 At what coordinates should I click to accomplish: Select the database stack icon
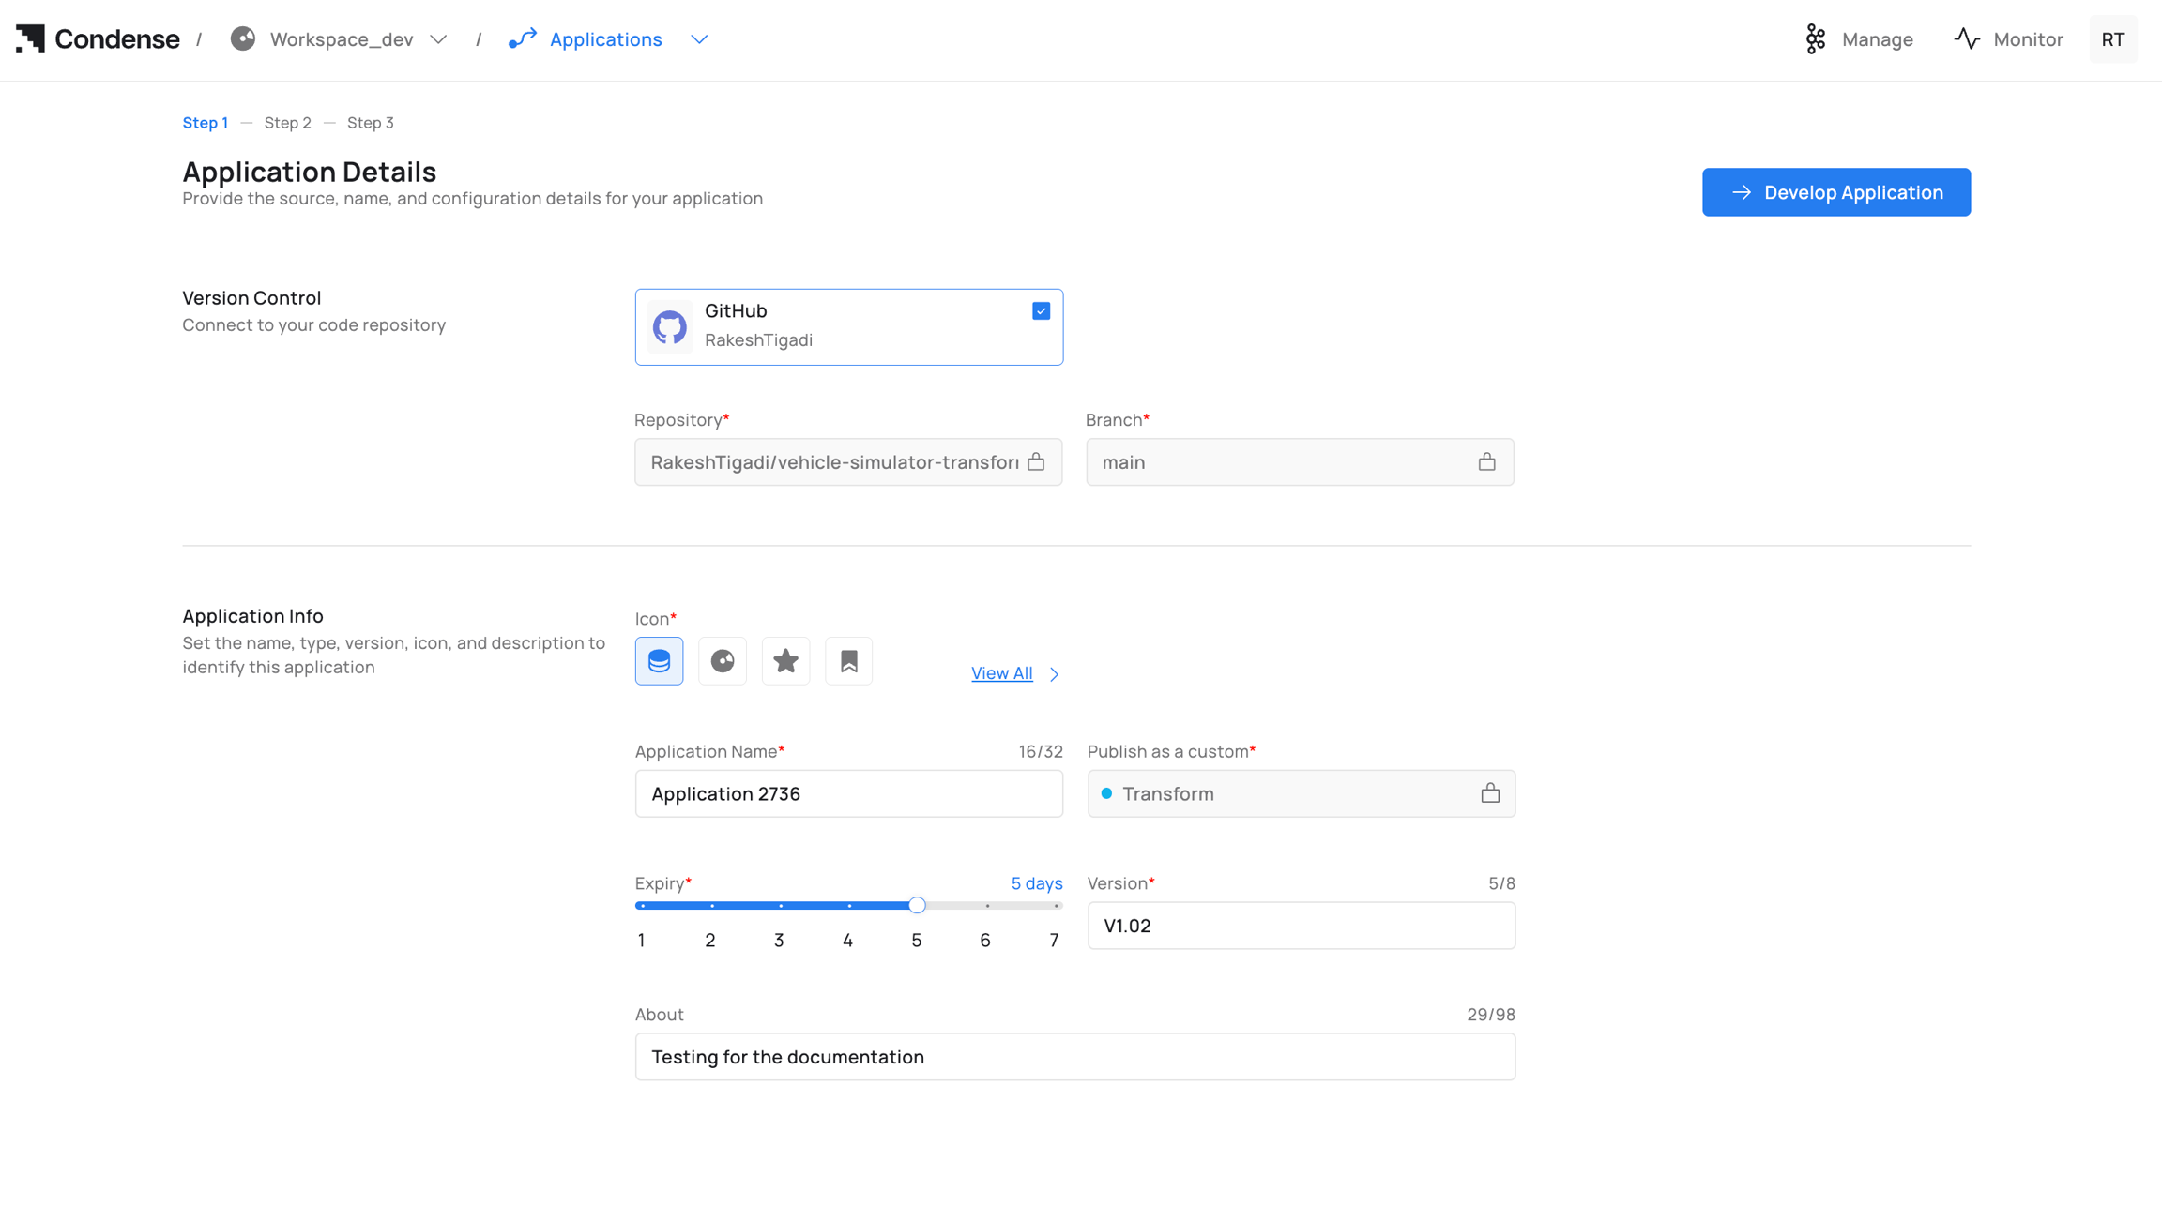(659, 661)
